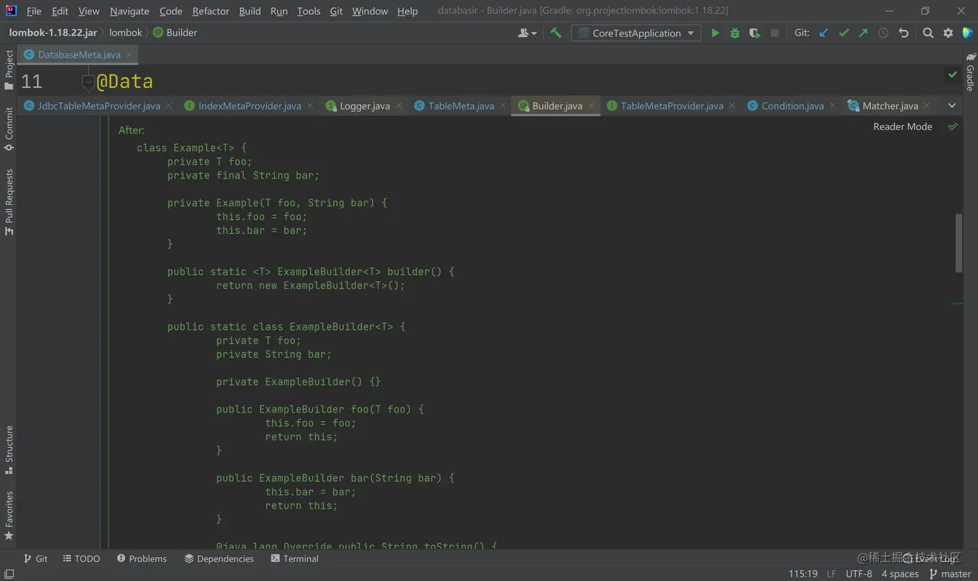
Task: Open the Run menu
Action: [x=279, y=11]
